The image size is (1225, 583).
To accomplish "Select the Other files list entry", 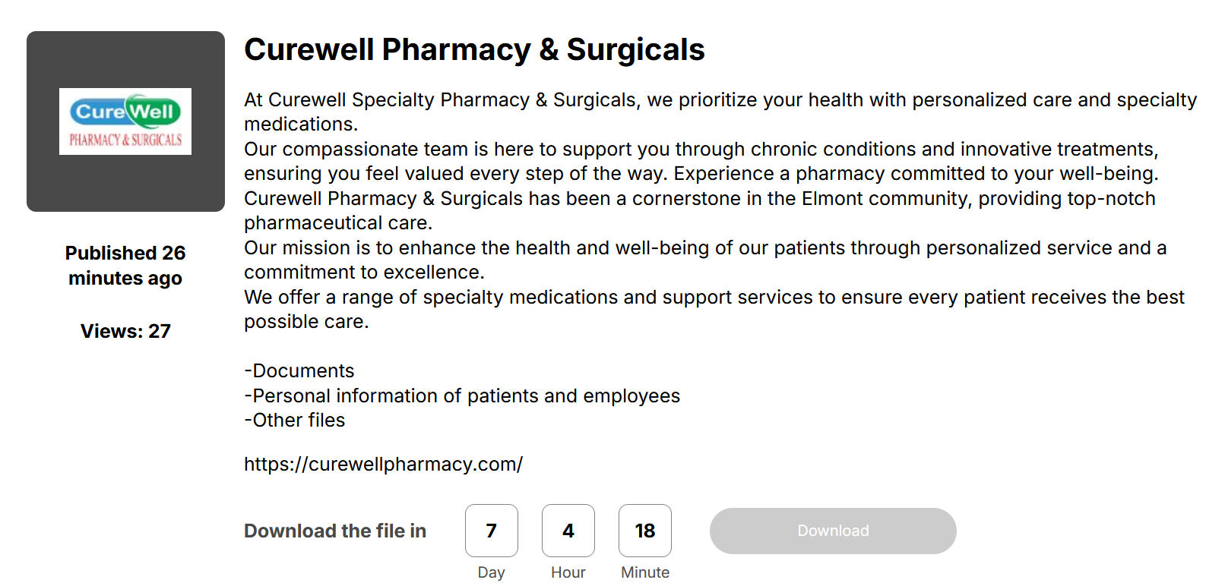I will coord(294,420).
